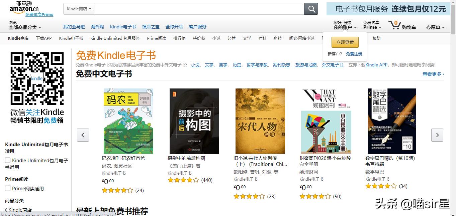
Task: Click the page vertical scrollbar
Action: [453, 108]
